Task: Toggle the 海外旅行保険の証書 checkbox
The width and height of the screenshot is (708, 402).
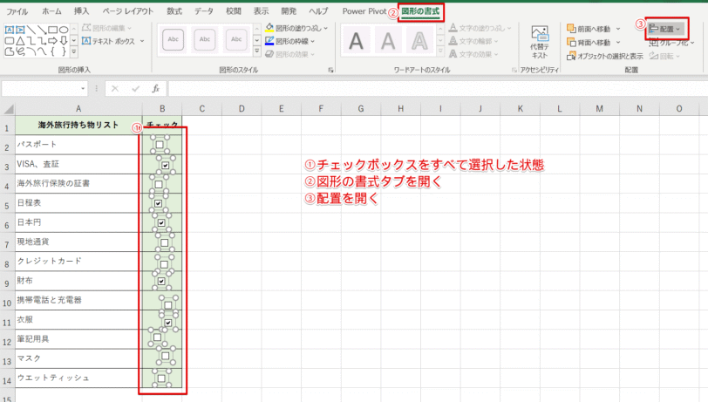Action: [x=159, y=184]
